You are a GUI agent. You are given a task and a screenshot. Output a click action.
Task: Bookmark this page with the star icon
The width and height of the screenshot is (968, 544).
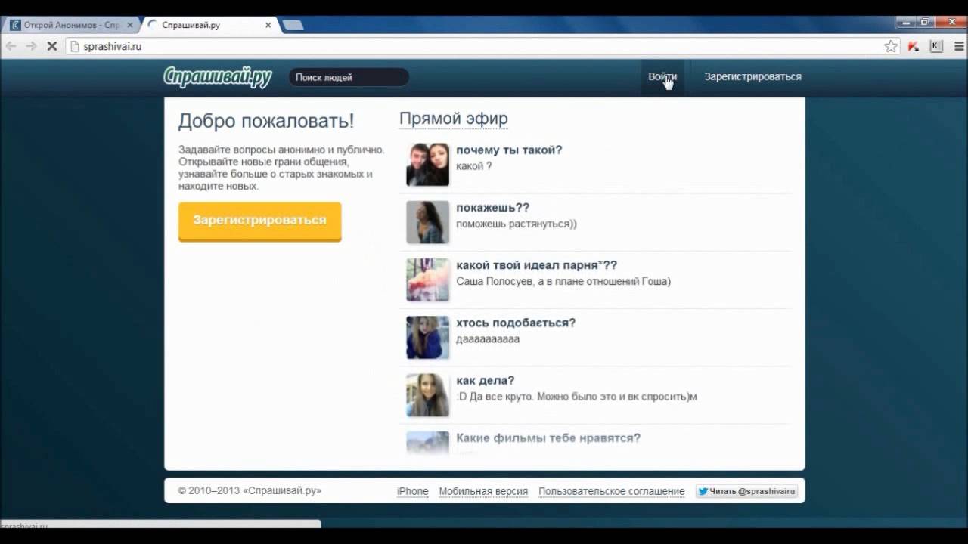pyautogui.click(x=891, y=46)
